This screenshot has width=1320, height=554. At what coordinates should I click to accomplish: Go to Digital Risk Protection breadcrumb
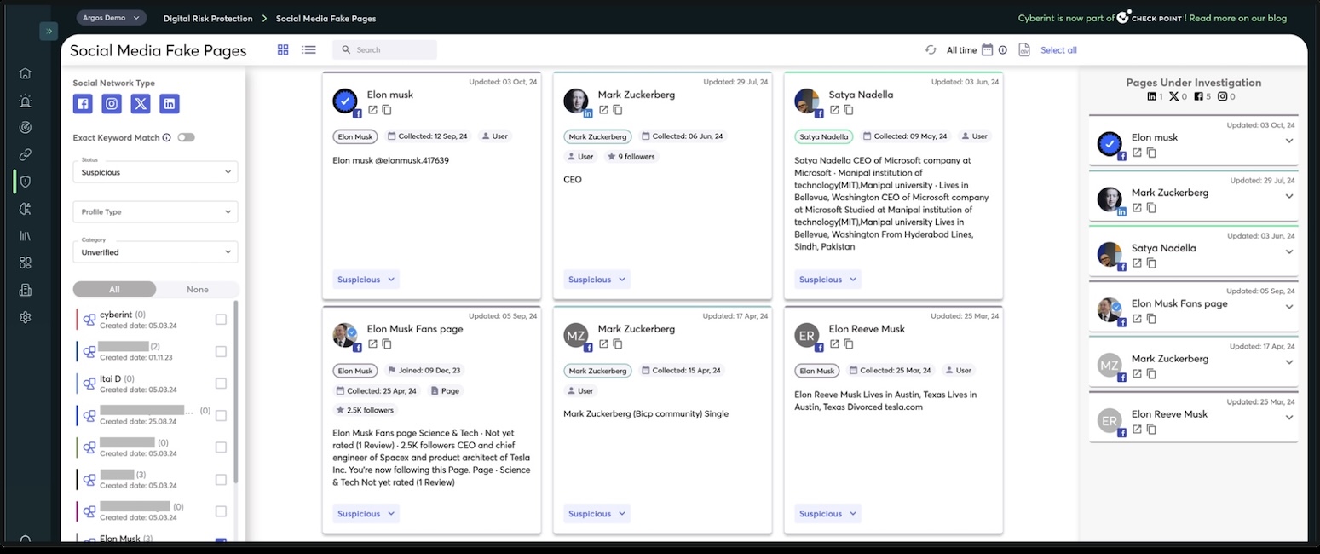tap(210, 19)
